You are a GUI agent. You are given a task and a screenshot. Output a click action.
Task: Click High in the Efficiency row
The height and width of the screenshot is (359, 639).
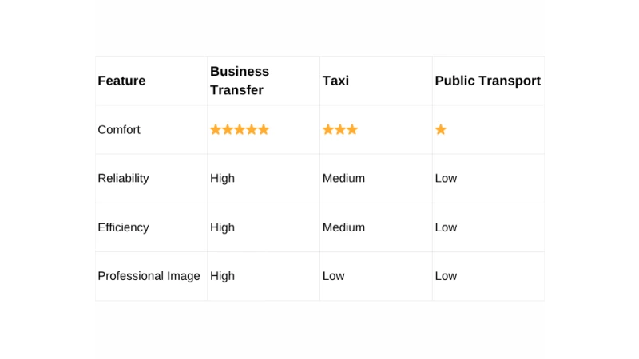(x=222, y=227)
